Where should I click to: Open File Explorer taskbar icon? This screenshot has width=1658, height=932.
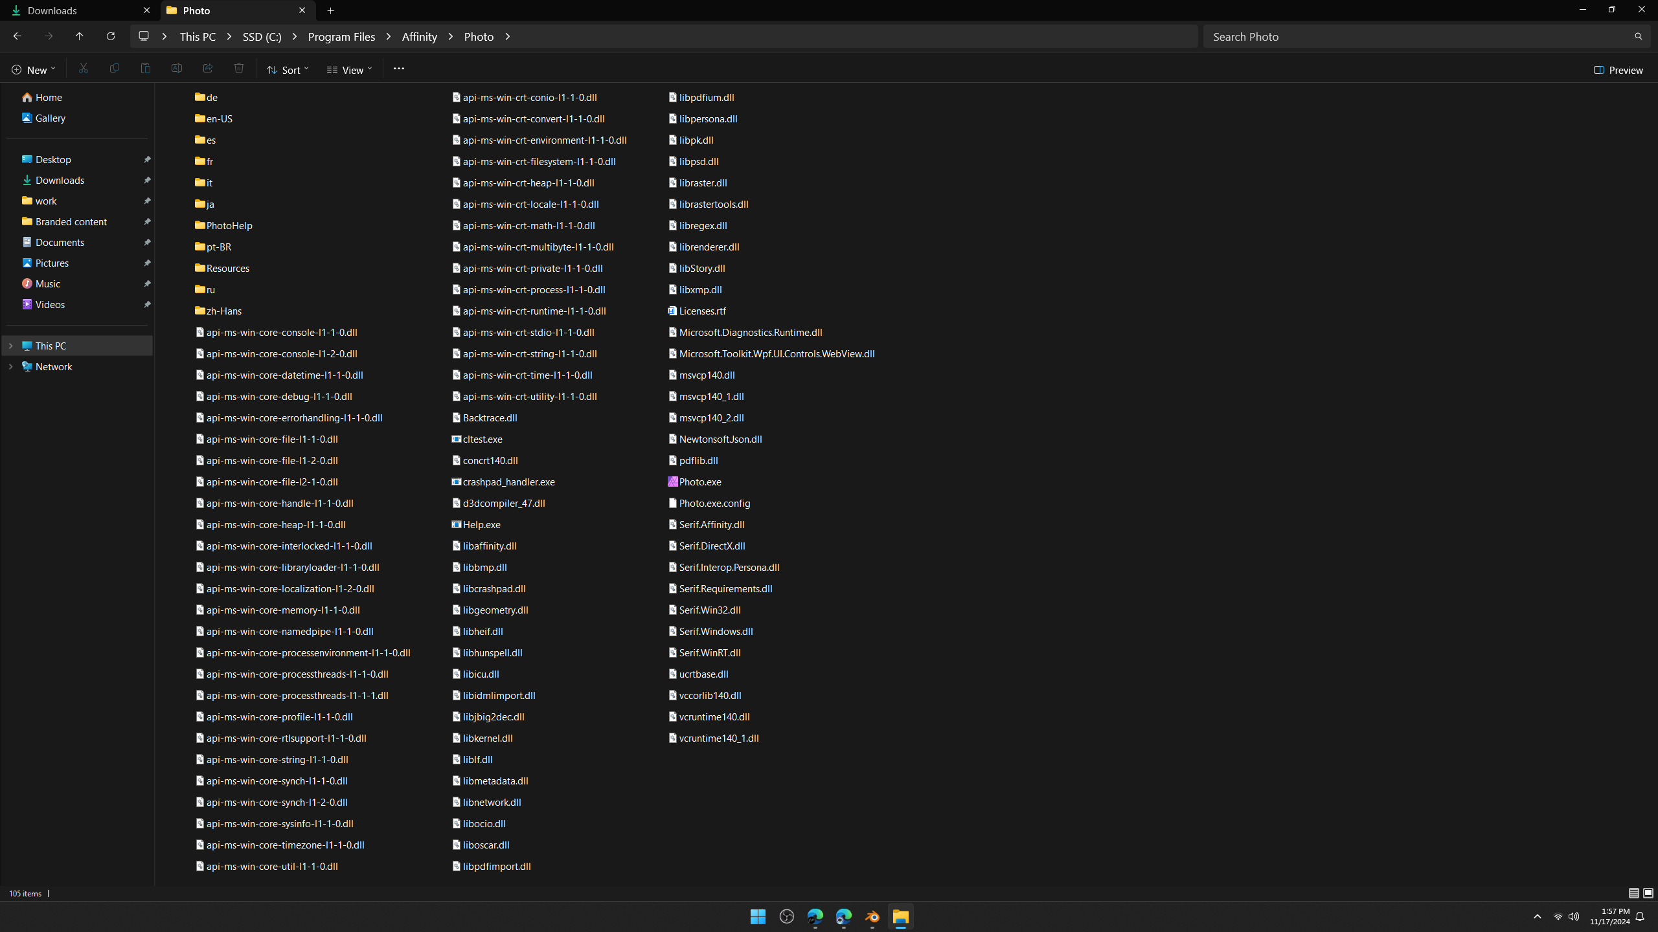coord(901,916)
